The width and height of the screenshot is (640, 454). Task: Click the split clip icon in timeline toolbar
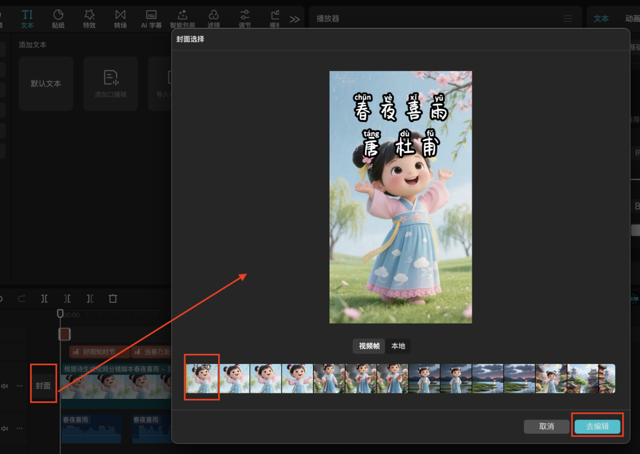coord(44,299)
